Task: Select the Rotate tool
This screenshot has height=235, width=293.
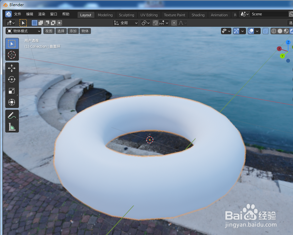Action: [12, 79]
